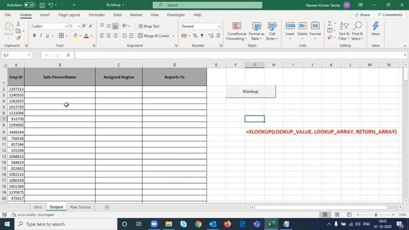Open File Explorer from the taskbar
The width and height of the screenshot is (409, 230).
pos(169,224)
